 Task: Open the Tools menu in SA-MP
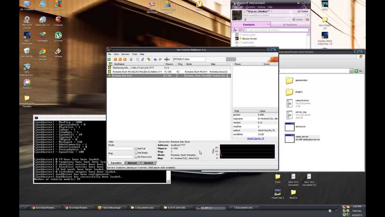[134, 54]
